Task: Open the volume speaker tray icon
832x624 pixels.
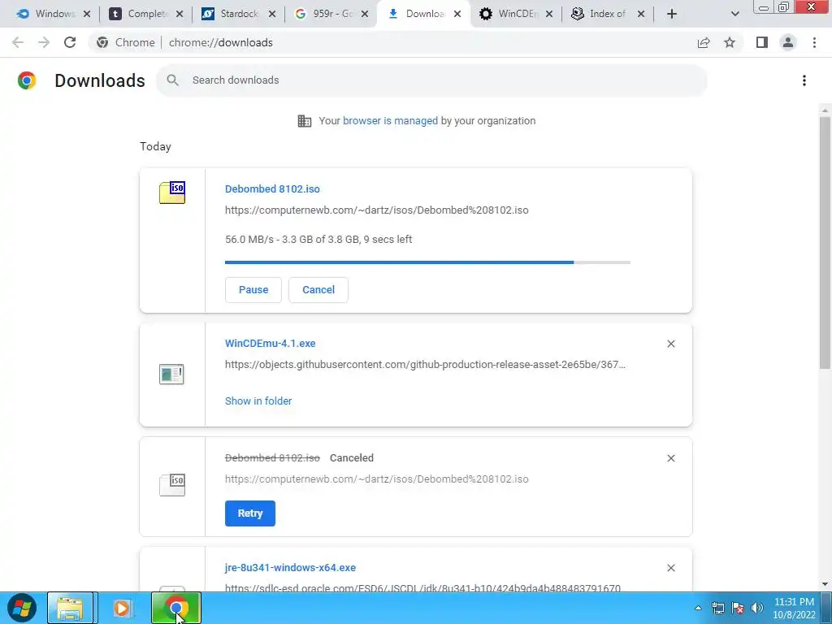Action: [x=757, y=608]
